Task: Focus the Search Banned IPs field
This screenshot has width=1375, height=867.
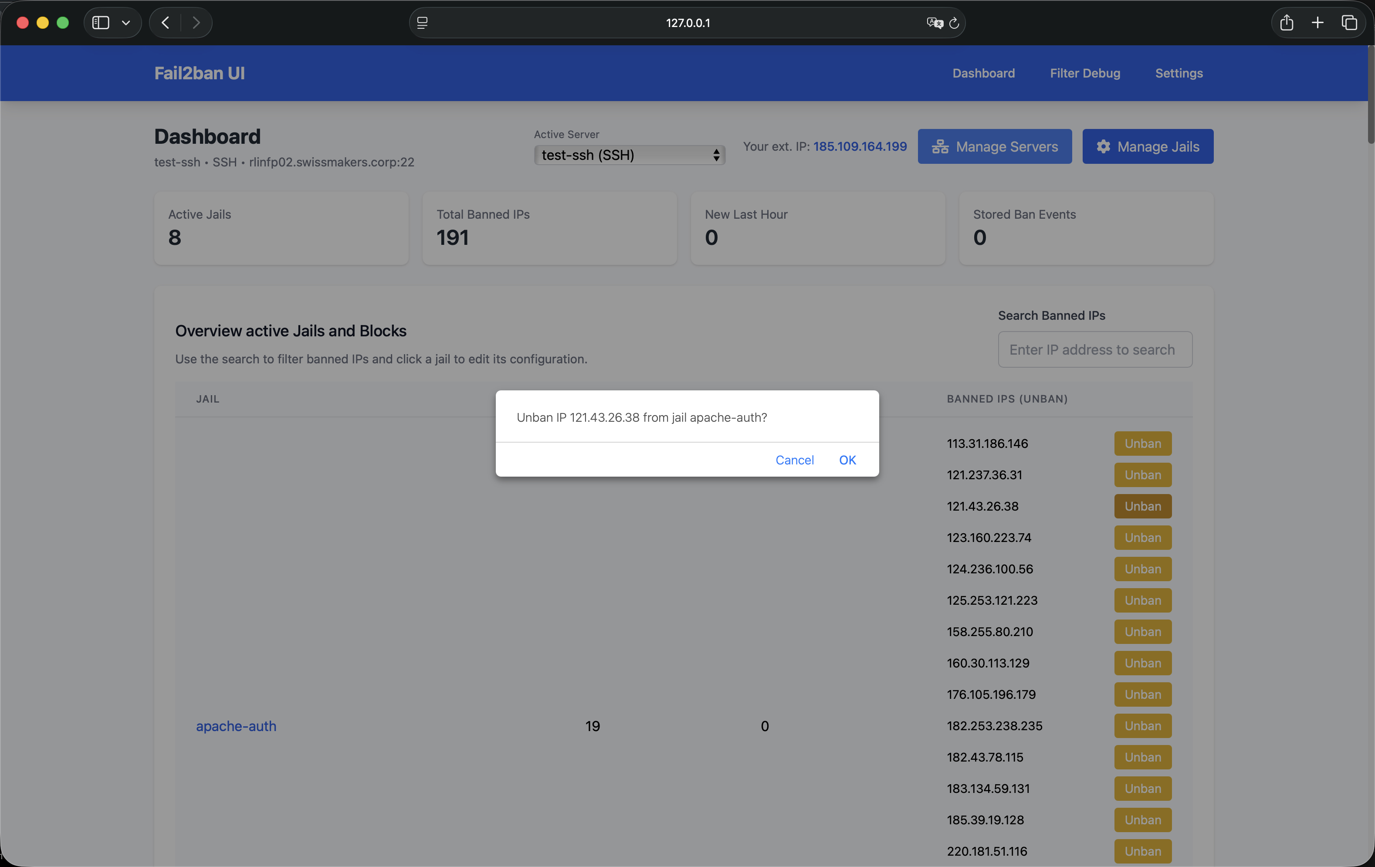Action: click(x=1094, y=349)
